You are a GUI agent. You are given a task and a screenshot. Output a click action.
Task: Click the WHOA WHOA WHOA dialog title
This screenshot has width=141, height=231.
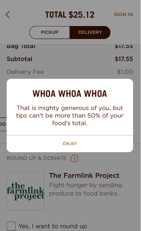(x=70, y=94)
